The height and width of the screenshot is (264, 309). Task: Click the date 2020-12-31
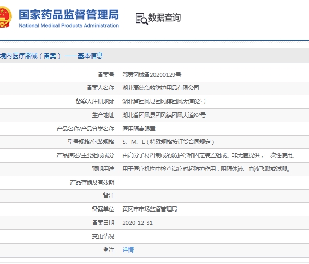click(x=138, y=223)
